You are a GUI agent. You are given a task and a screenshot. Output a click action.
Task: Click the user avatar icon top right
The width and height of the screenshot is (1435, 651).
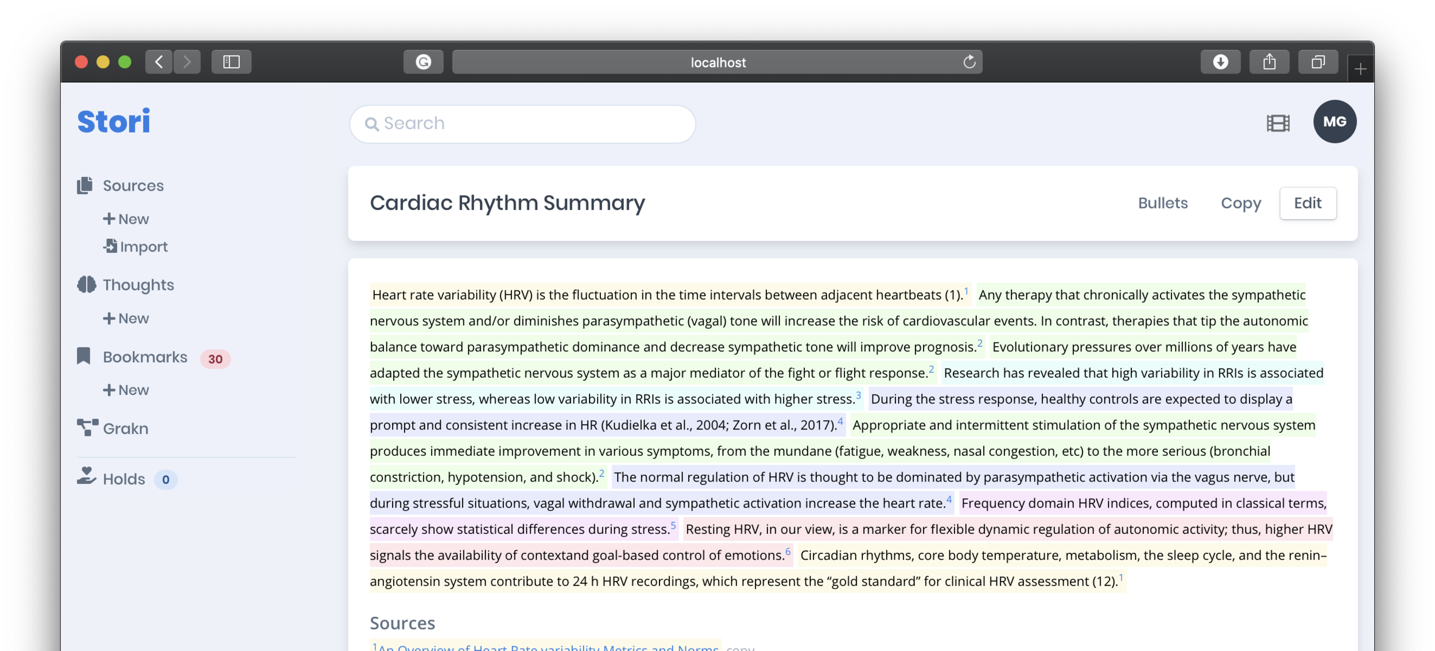tap(1335, 121)
